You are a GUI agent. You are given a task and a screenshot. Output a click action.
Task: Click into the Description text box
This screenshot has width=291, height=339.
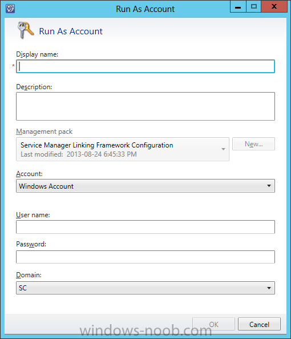[145, 106]
